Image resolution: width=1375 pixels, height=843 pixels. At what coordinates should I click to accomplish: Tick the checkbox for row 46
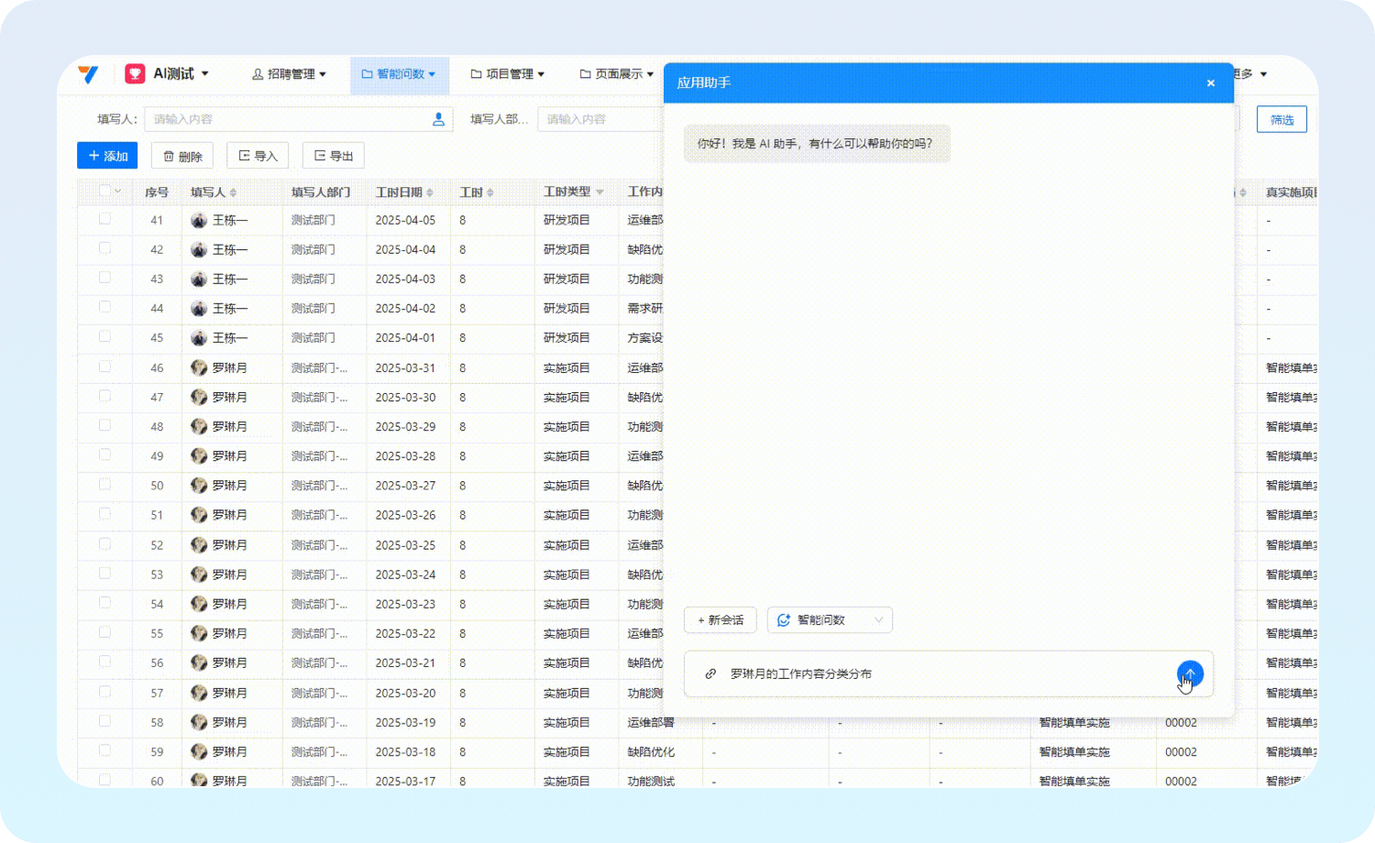coord(104,367)
